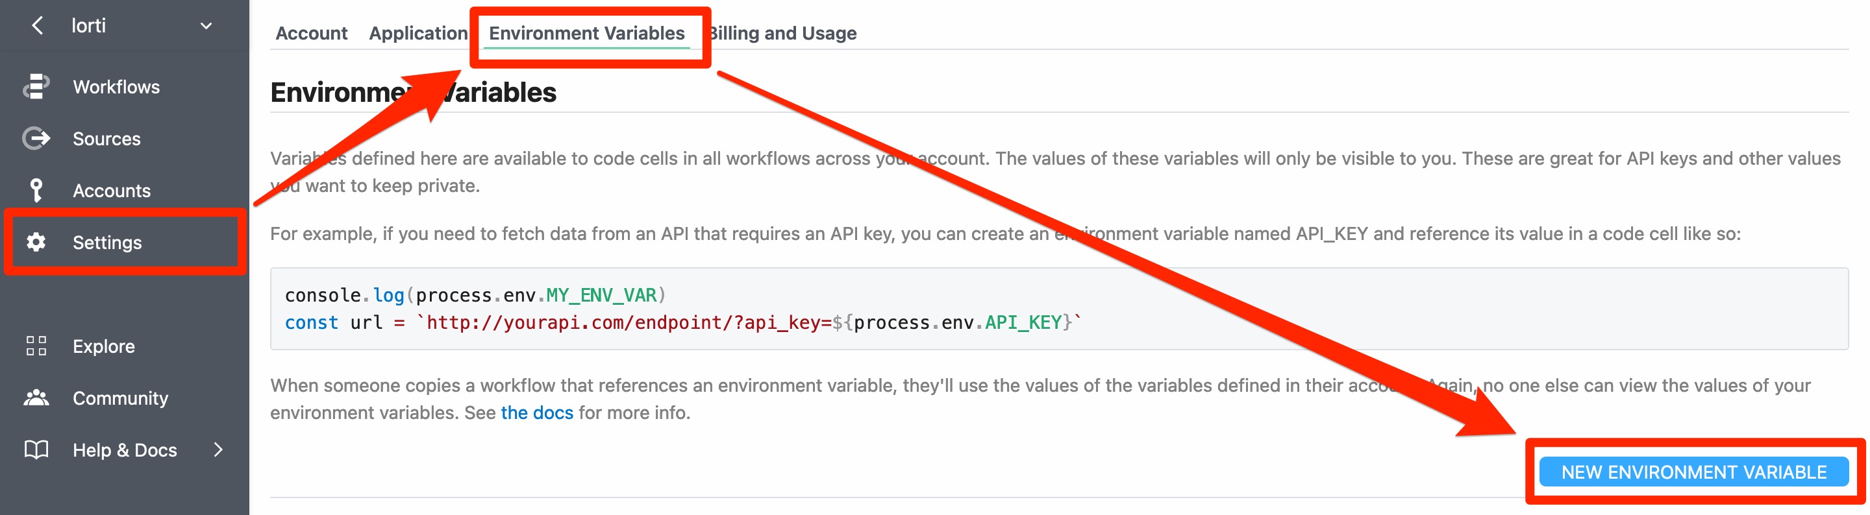The image size is (1870, 515).
Task: Click the Workflows icon in sidebar
Action: point(36,86)
